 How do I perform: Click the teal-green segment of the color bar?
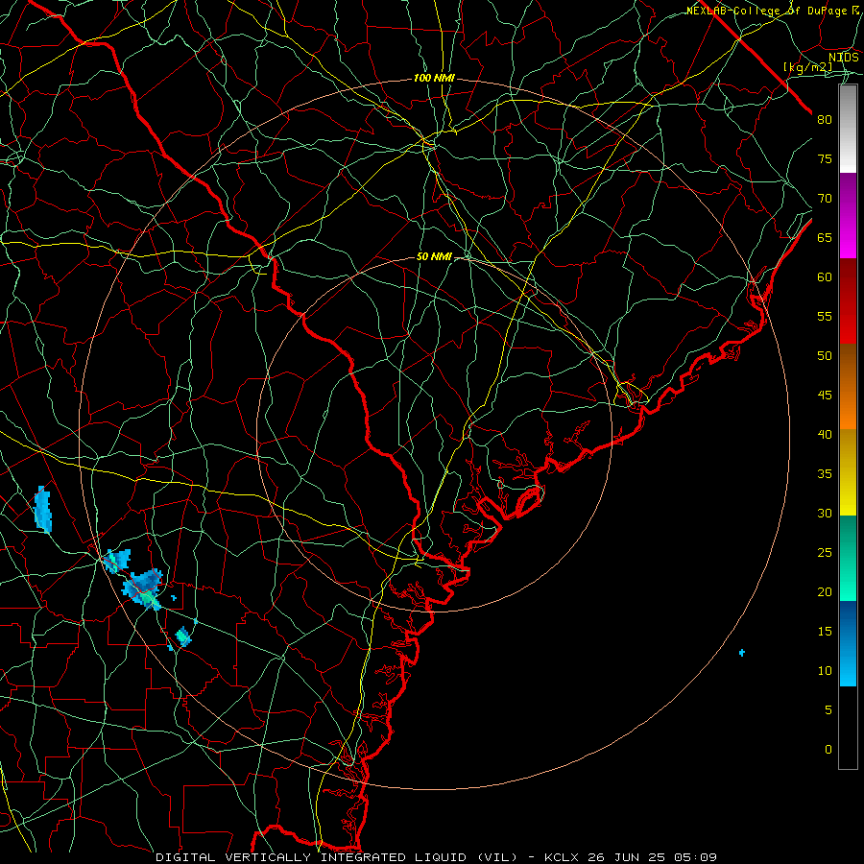point(848,558)
